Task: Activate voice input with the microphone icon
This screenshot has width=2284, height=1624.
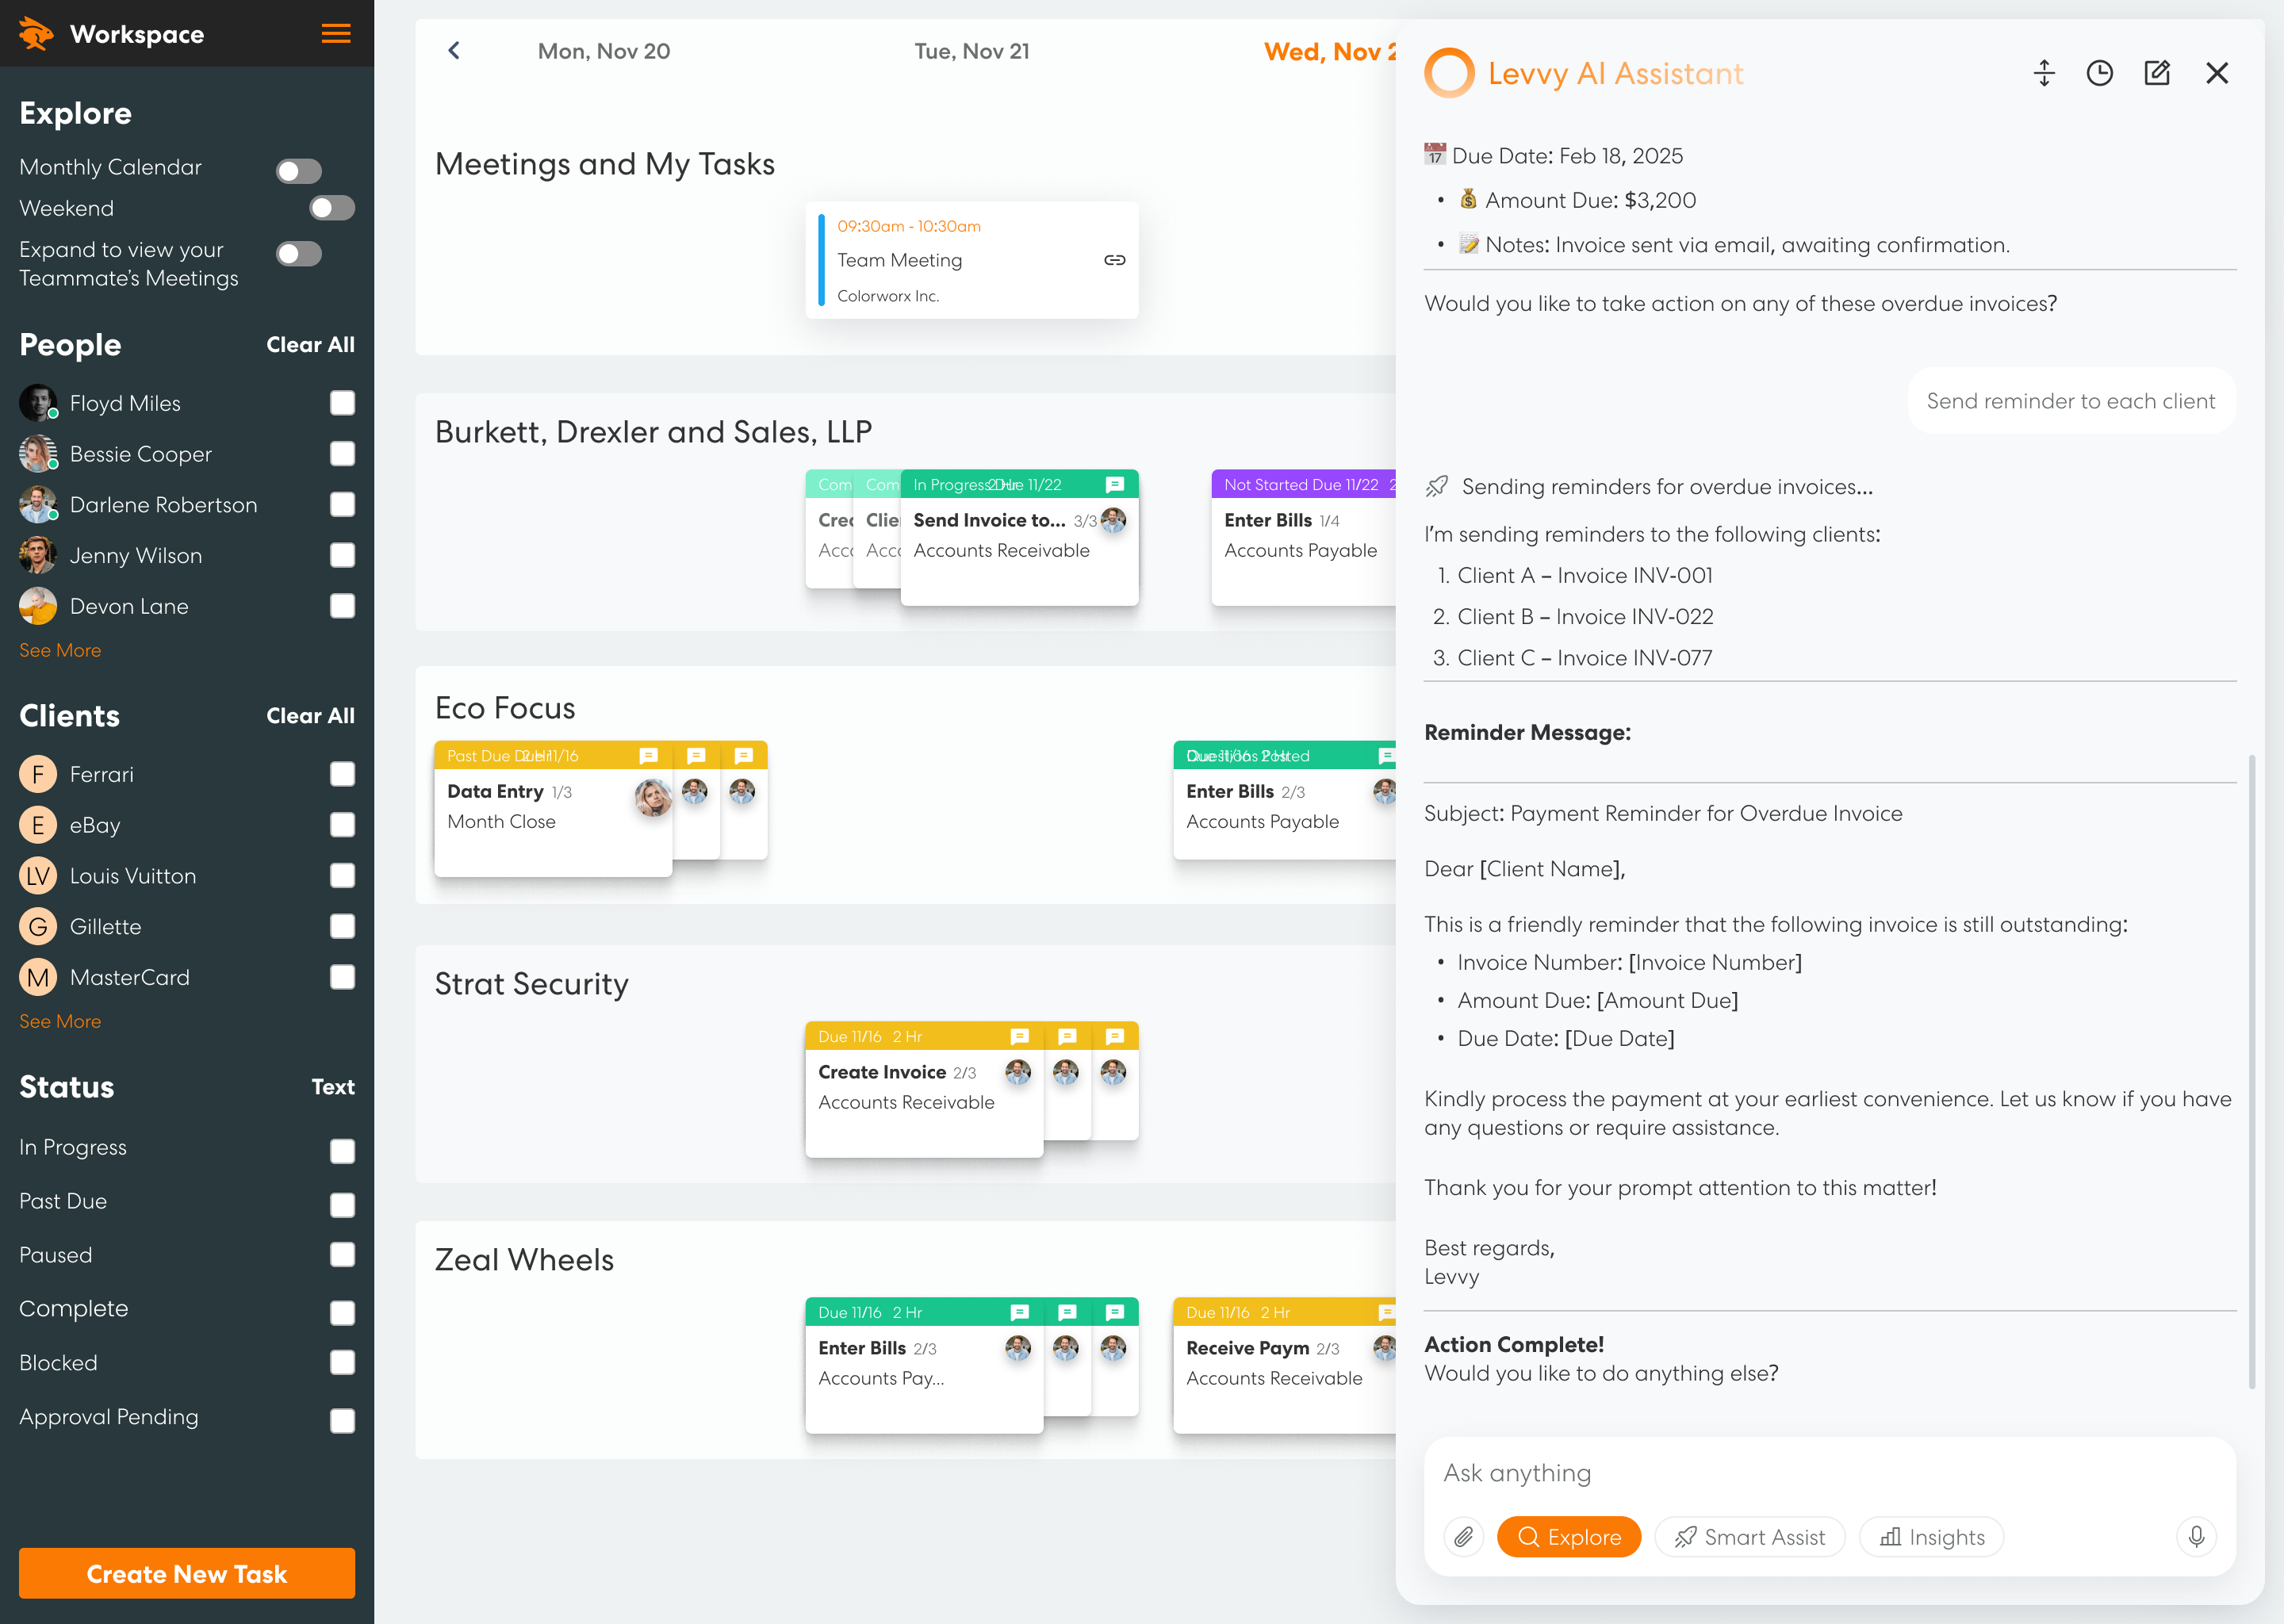Action: (2197, 1537)
